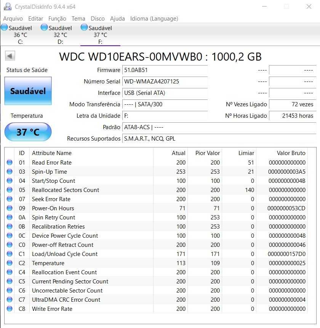Viewport: 320px width, 328px height.
Task: Click the Interface field USB (Serial ATA)
Action: 165,93
